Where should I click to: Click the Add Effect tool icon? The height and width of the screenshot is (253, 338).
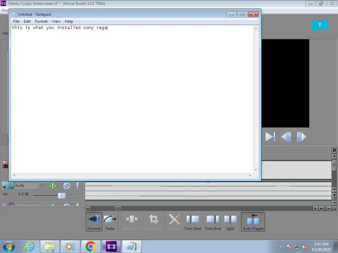click(x=131, y=219)
